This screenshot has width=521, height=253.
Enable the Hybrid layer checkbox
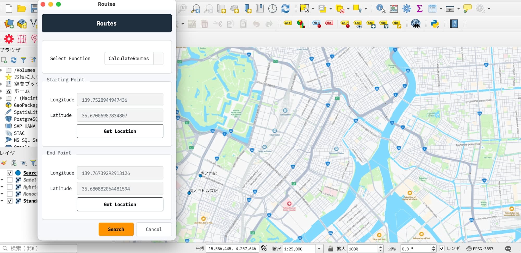pos(10,187)
